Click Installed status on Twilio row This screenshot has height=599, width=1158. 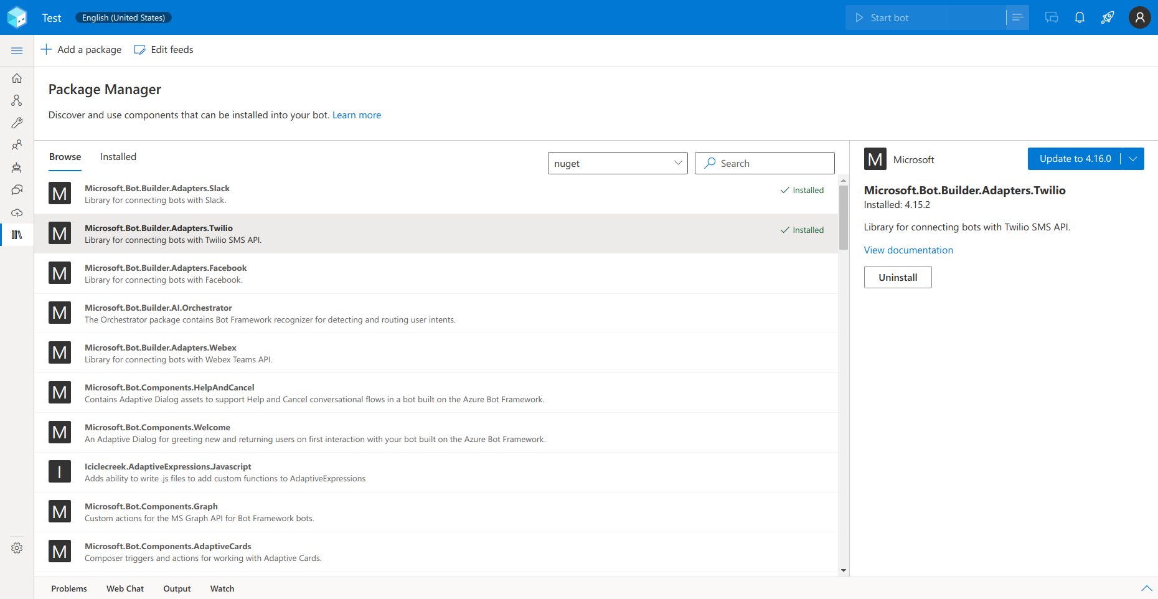(802, 230)
